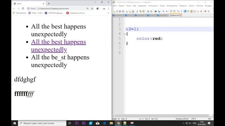Click the Print icon in Notepad++ toolbar
225x126 pixels.
(133, 12)
